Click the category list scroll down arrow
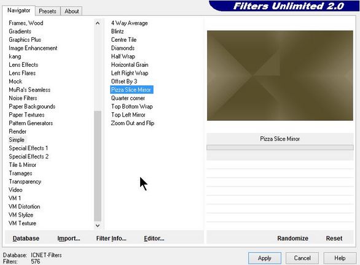 [98, 225]
